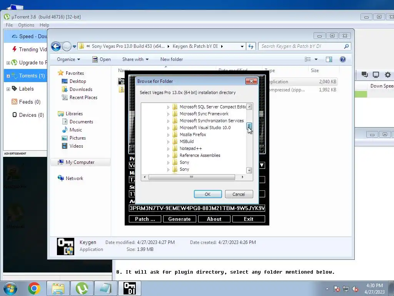Click scroll down arrow in folder tree
The height and width of the screenshot is (296, 394).
pos(249,170)
